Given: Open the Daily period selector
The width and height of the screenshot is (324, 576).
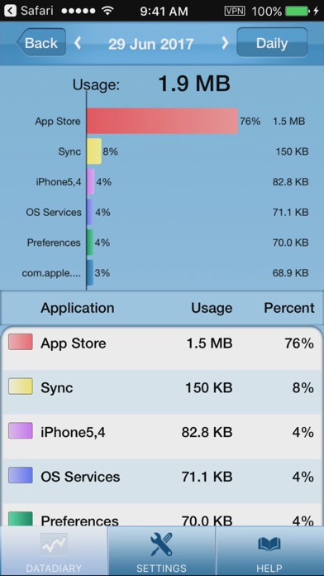Looking at the screenshot, I should 272,42.
